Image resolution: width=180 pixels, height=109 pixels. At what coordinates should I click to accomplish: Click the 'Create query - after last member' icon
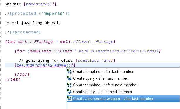point(70,78)
